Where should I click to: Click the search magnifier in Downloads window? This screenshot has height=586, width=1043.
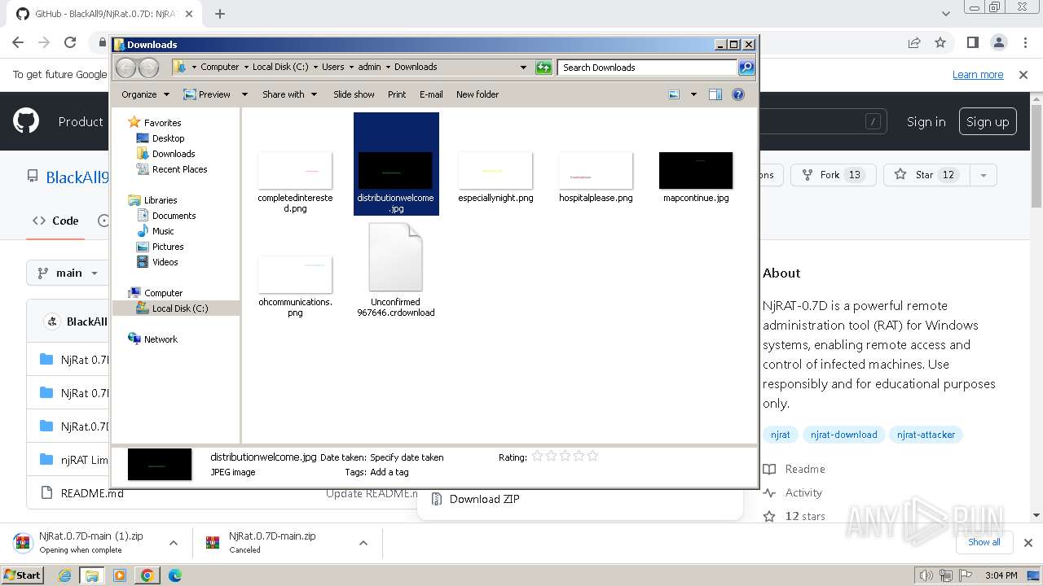coord(746,68)
